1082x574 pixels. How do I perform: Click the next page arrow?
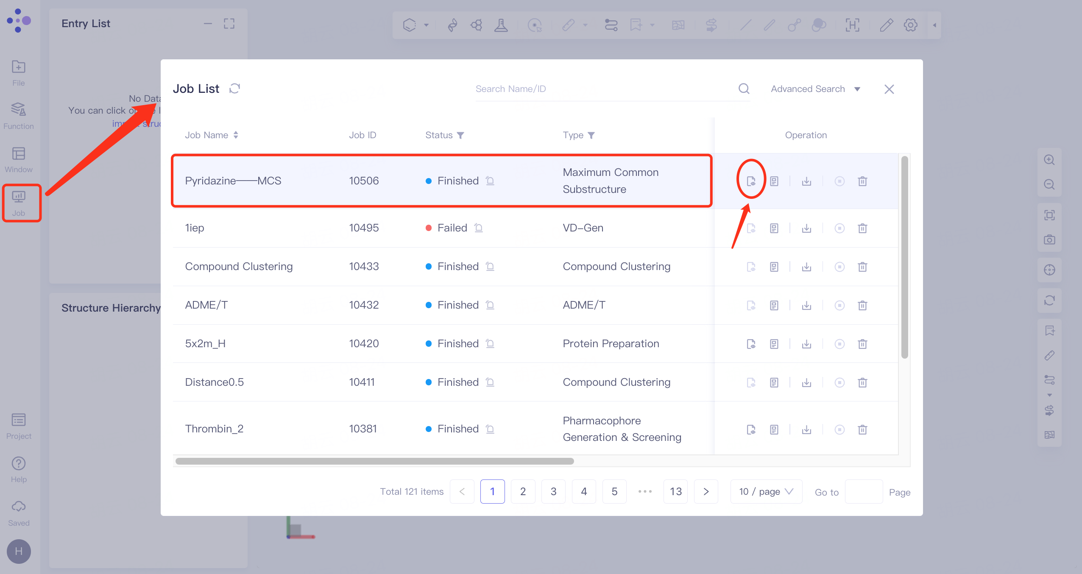706,491
